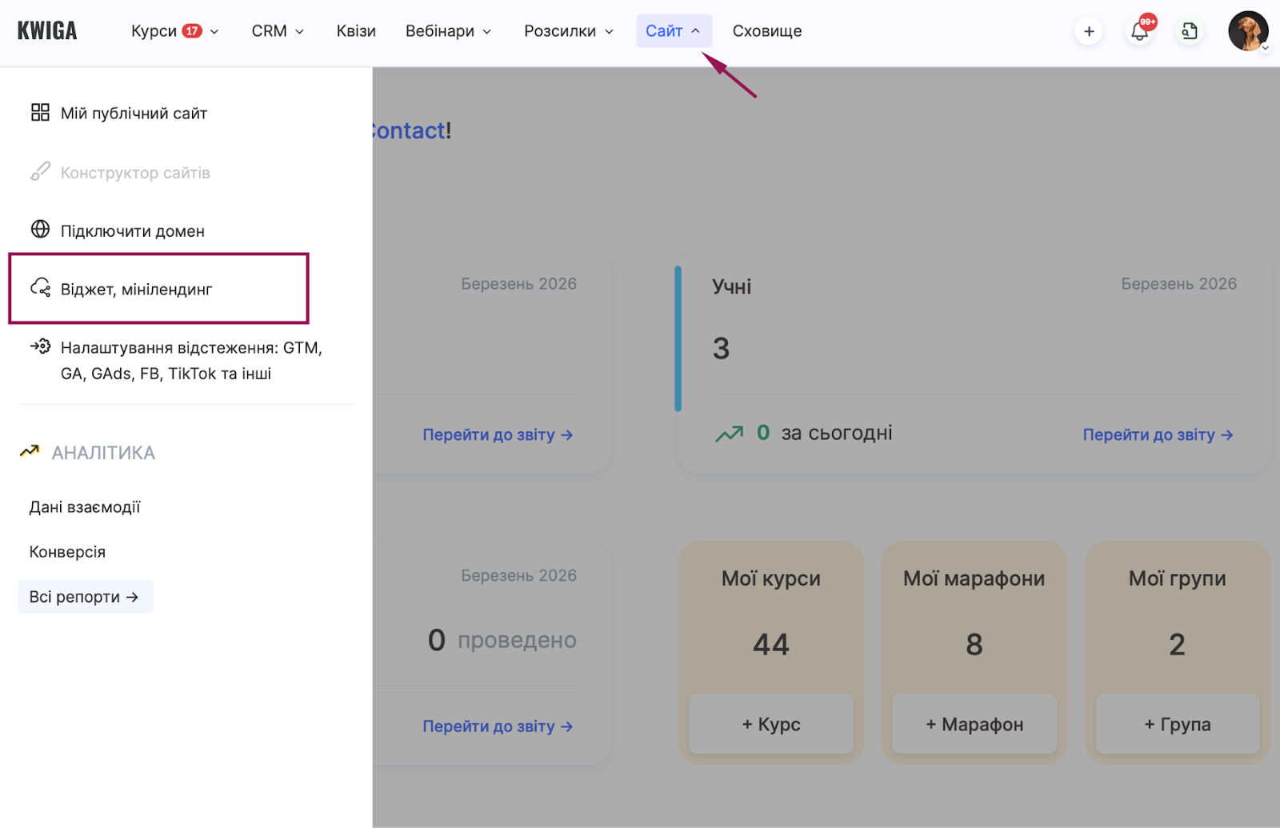Select Віджет, мінілендинг menu entry

(x=137, y=290)
